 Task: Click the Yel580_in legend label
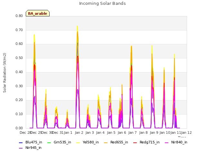click(90, 142)
